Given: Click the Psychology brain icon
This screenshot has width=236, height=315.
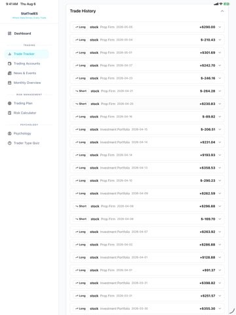Looking at the screenshot, I should [9, 133].
